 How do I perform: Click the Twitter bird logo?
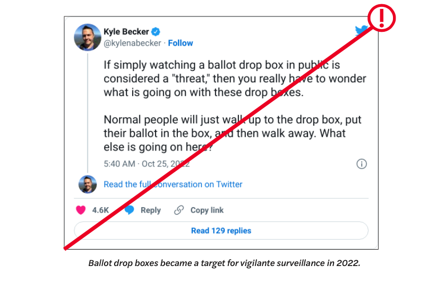point(362,31)
